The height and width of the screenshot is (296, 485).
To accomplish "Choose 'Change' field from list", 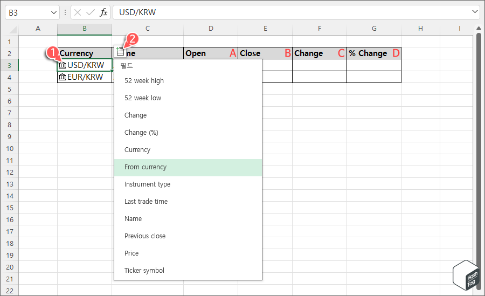I will [188, 115].
